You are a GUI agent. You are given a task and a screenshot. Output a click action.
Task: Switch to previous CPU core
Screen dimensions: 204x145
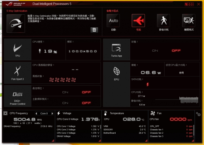pos(36,113)
